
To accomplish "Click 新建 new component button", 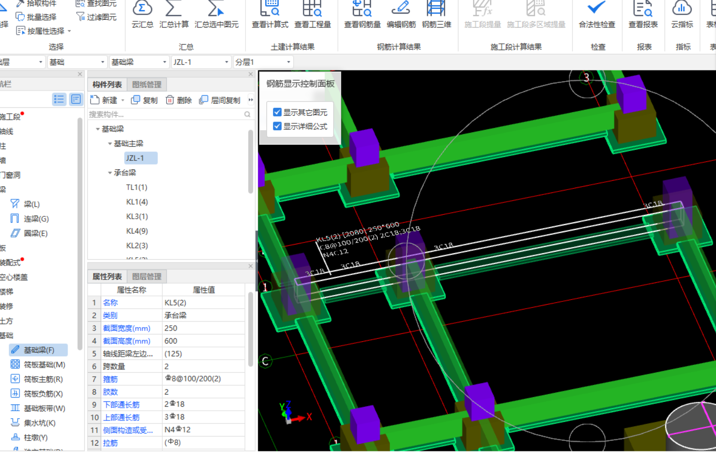I will (104, 100).
